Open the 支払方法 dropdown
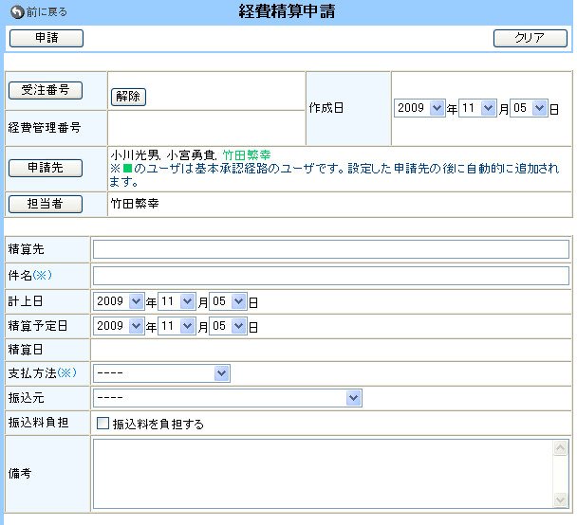 [x=161, y=373]
